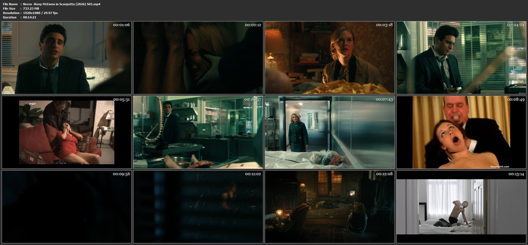This screenshot has width=528, height=245.
Task: Choose the thumbnail timestamped 00:13:14
Action: click(462, 207)
